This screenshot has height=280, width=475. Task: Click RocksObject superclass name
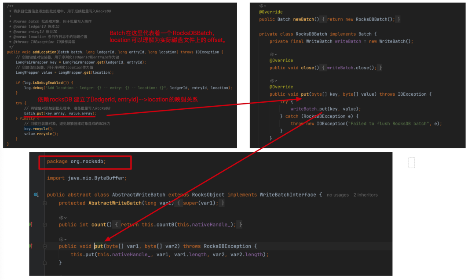[x=208, y=195]
